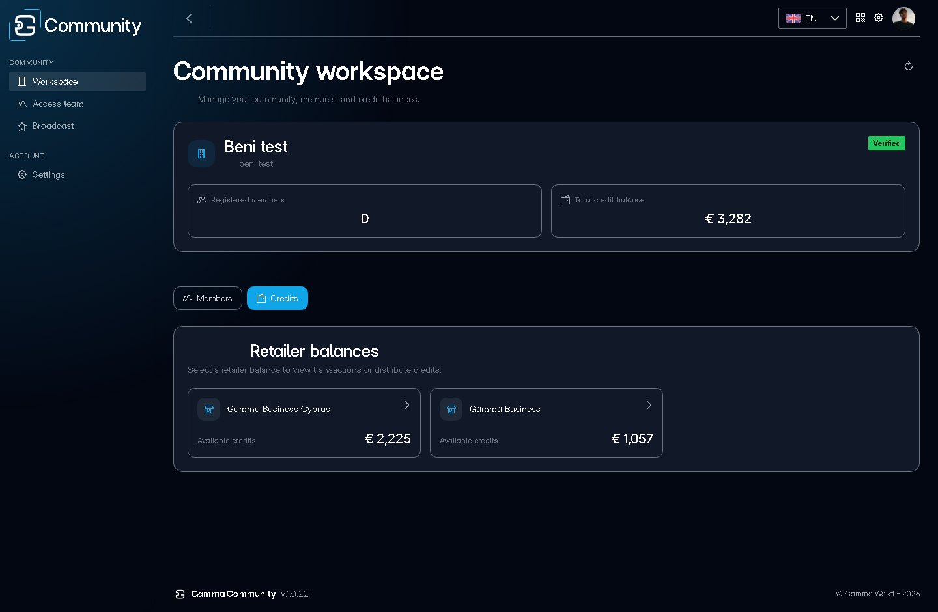Click the Gamma Community logo icon

(25, 25)
